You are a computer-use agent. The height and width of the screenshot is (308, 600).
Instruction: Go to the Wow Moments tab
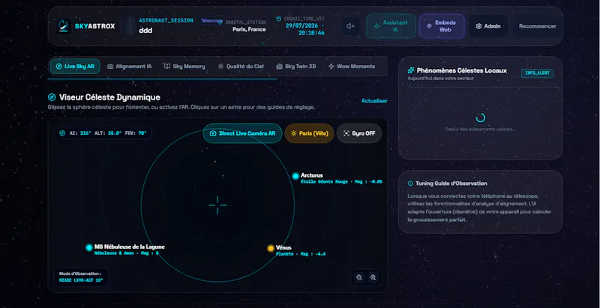pyautogui.click(x=352, y=67)
